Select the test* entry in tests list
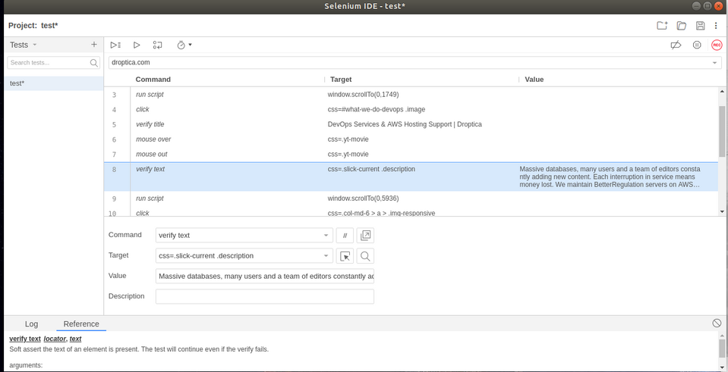 pyautogui.click(x=54, y=83)
